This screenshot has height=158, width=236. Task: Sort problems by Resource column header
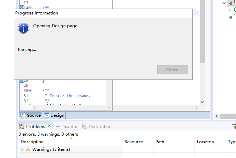pos(138,142)
